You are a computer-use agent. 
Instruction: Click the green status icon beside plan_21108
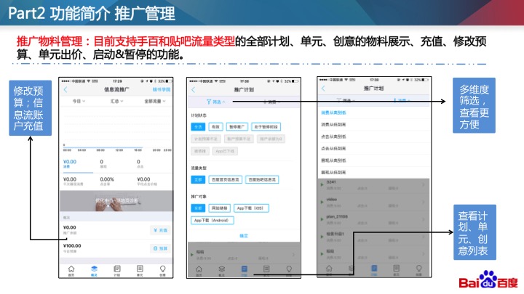[x=322, y=219]
